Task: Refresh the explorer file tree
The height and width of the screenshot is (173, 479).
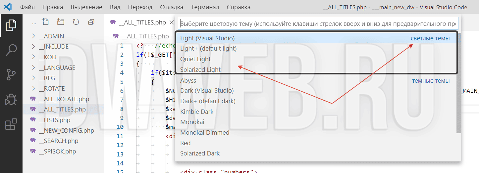Action: [76, 22]
